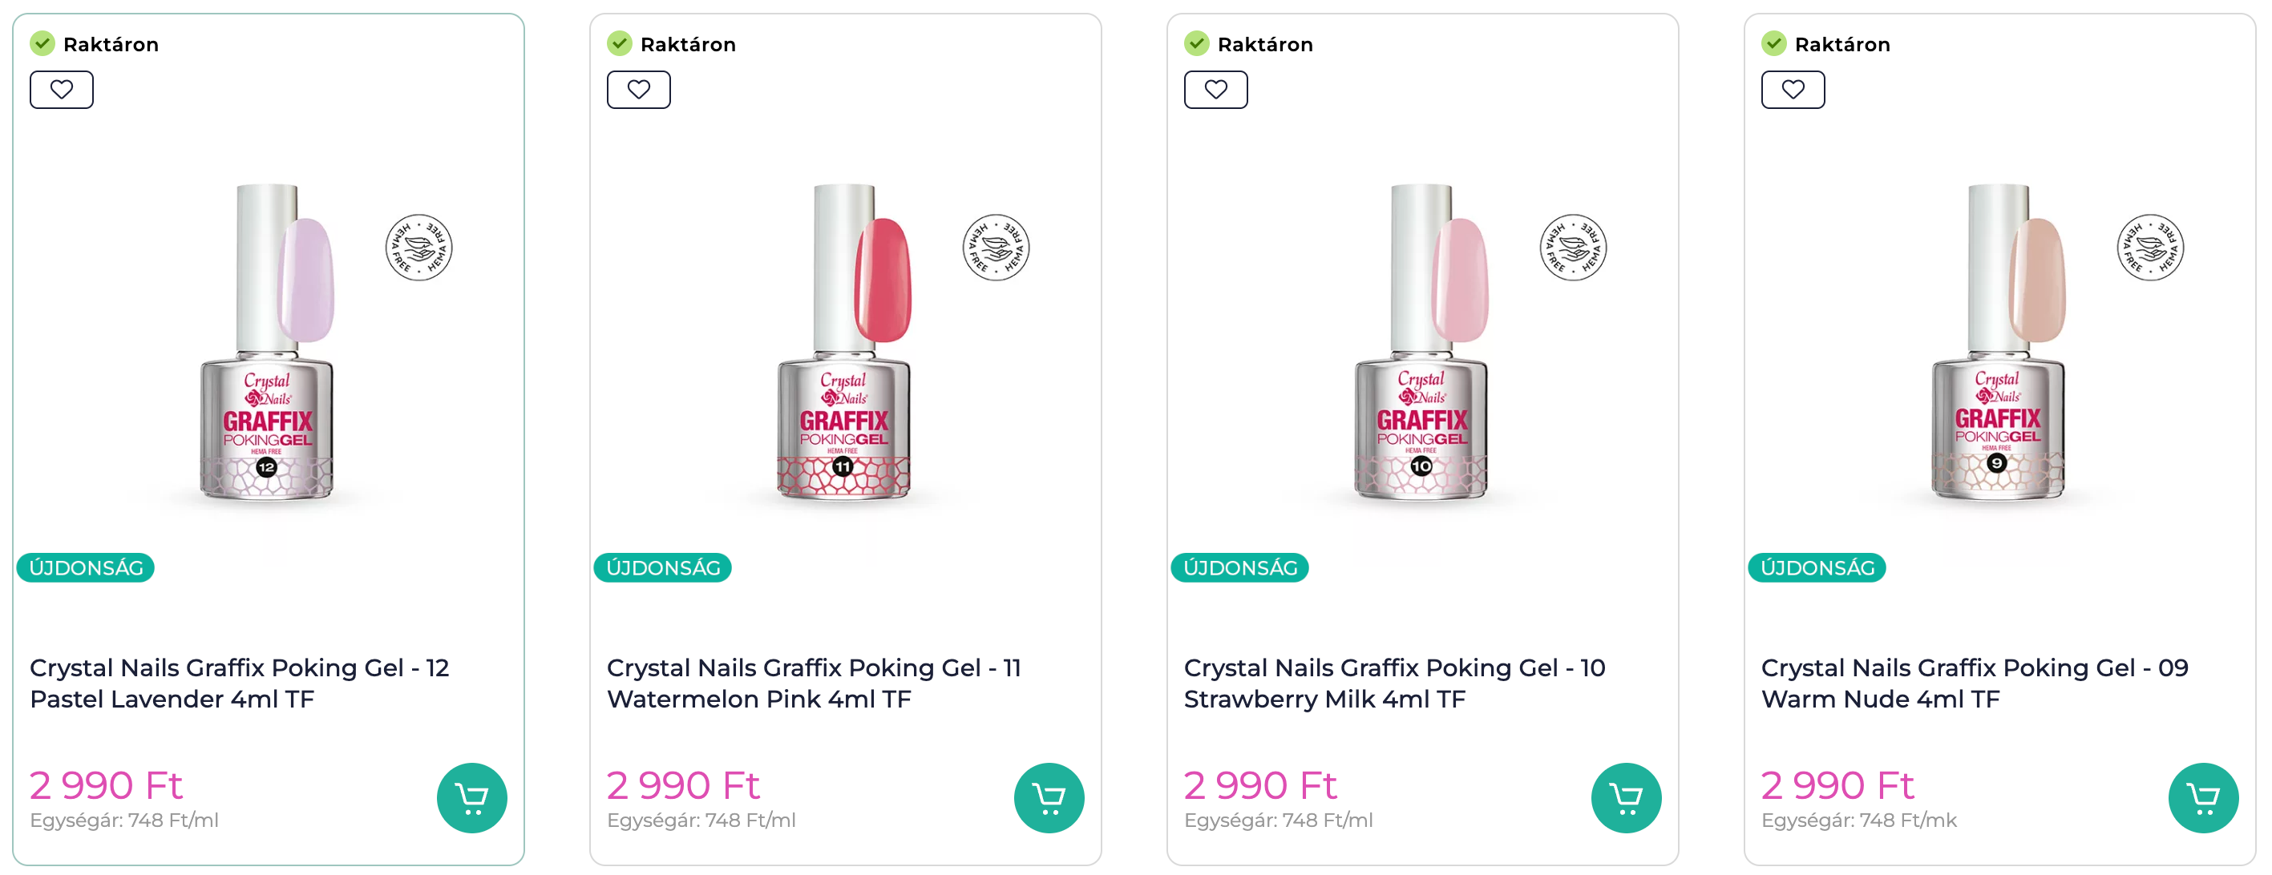
Task: Open Warm Nude 4ml product title link
Action: click(1974, 683)
